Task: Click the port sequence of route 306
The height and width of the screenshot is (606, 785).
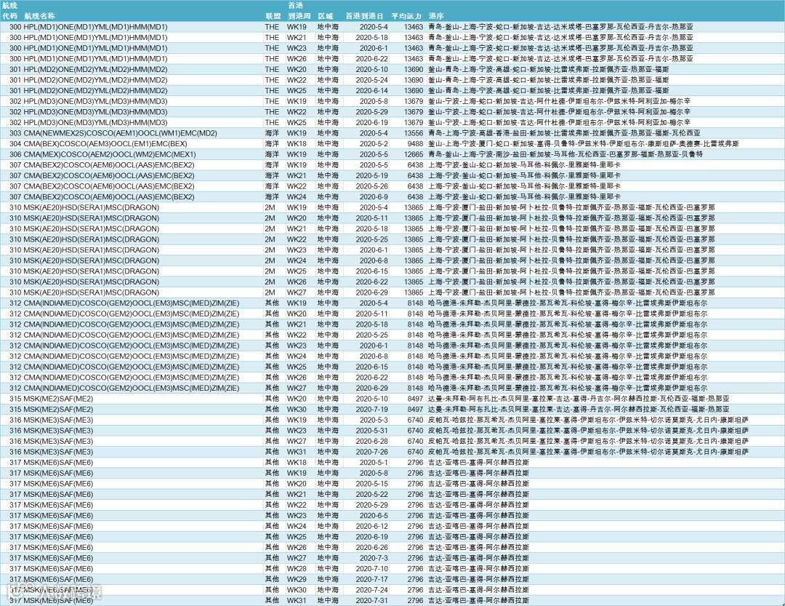Action: (565, 154)
